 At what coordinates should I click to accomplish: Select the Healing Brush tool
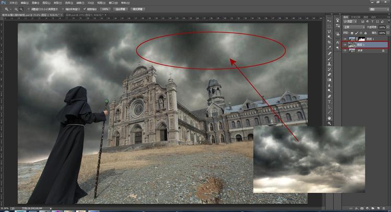(x=329, y=53)
